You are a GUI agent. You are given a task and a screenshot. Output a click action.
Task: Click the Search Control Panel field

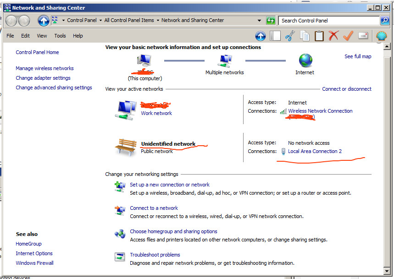329,21
